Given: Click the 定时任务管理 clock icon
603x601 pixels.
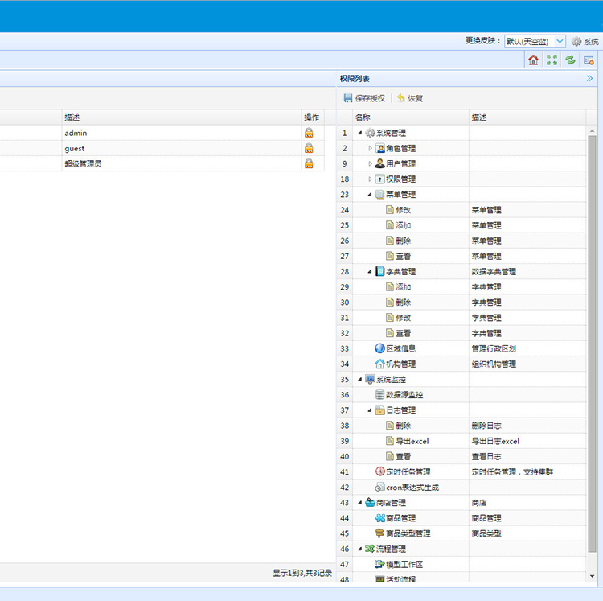Looking at the screenshot, I should pos(380,471).
